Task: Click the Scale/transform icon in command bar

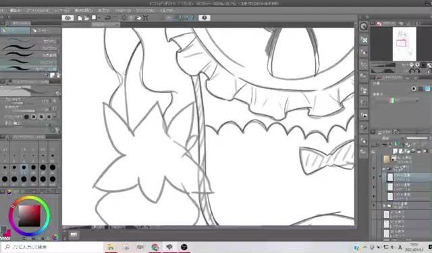Action: click(x=146, y=18)
